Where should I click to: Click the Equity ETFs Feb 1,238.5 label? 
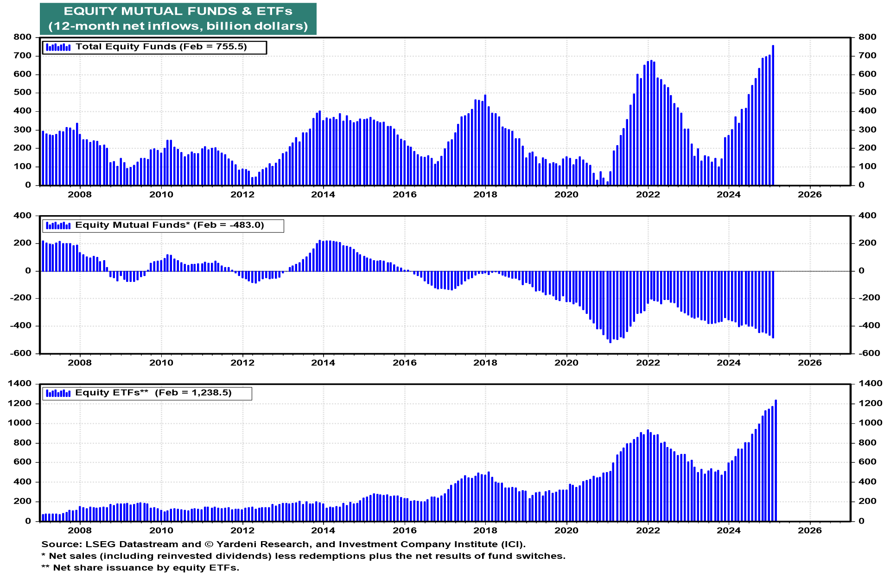coord(153,393)
